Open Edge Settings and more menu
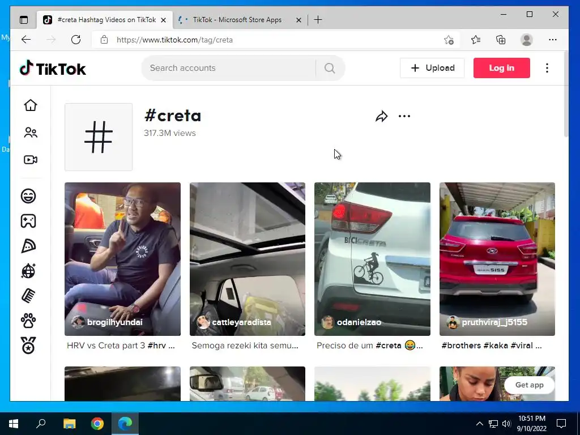Viewport: 580px width, 435px height. pyautogui.click(x=553, y=40)
